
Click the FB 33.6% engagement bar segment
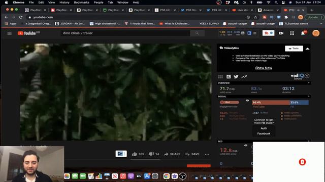(x=299, y=102)
